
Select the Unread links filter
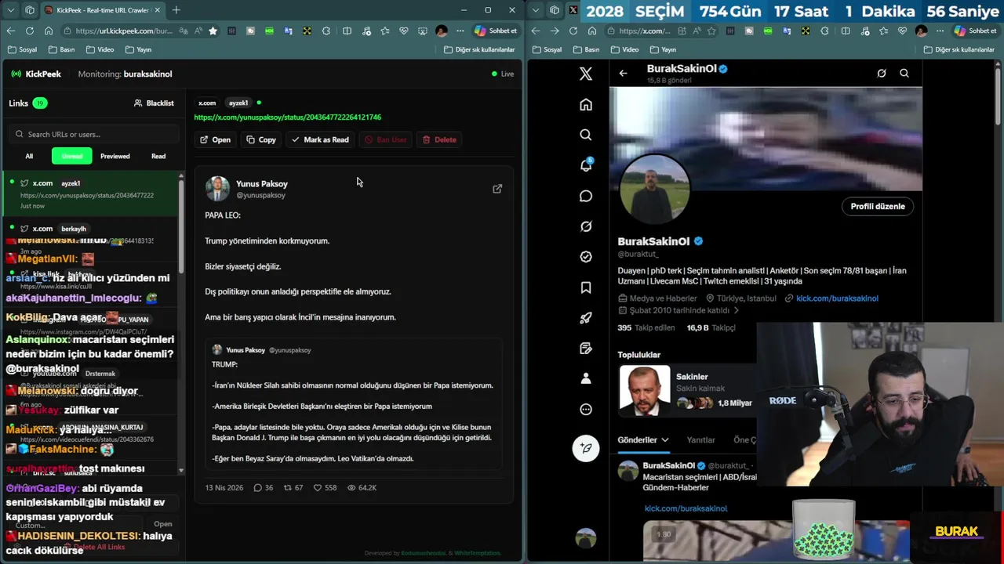point(72,156)
